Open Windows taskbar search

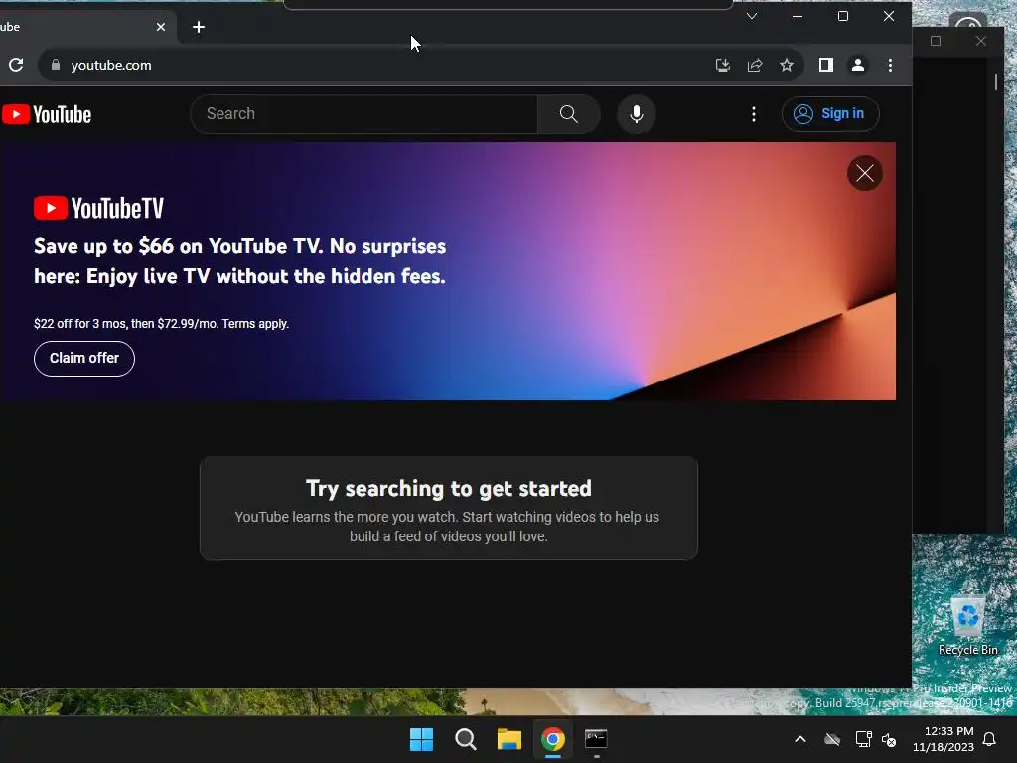point(466,739)
